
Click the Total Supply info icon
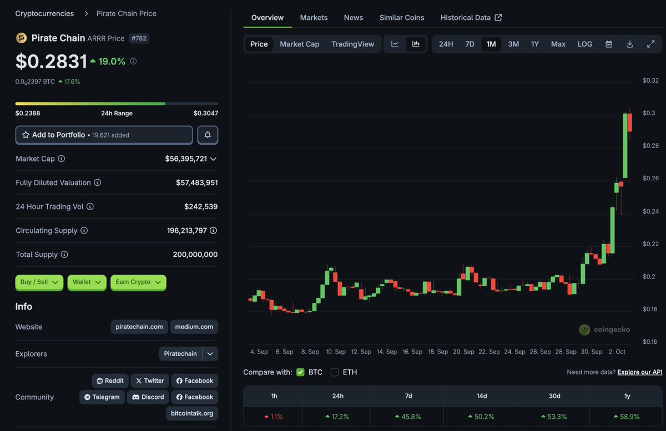(64, 255)
